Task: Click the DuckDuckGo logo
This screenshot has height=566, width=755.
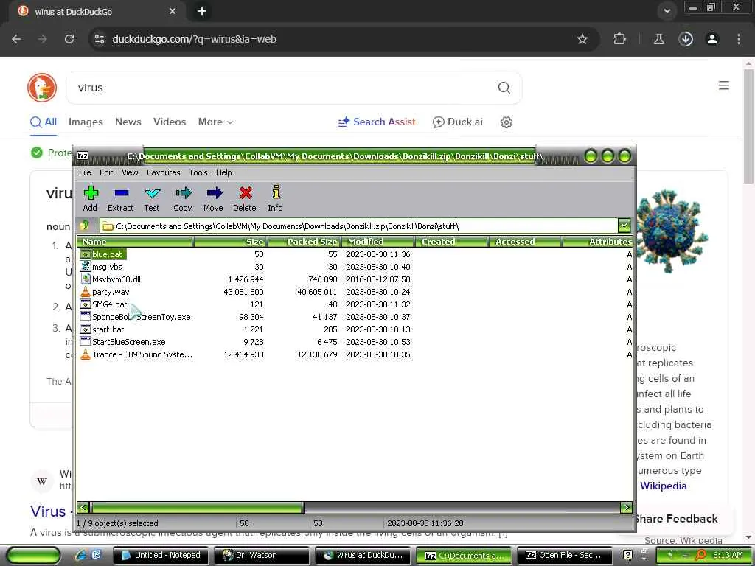Action: 42,88
